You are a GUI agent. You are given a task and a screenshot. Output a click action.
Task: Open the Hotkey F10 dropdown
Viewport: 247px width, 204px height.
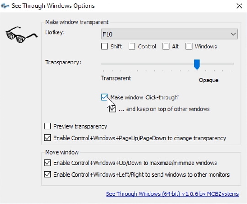[169, 34]
